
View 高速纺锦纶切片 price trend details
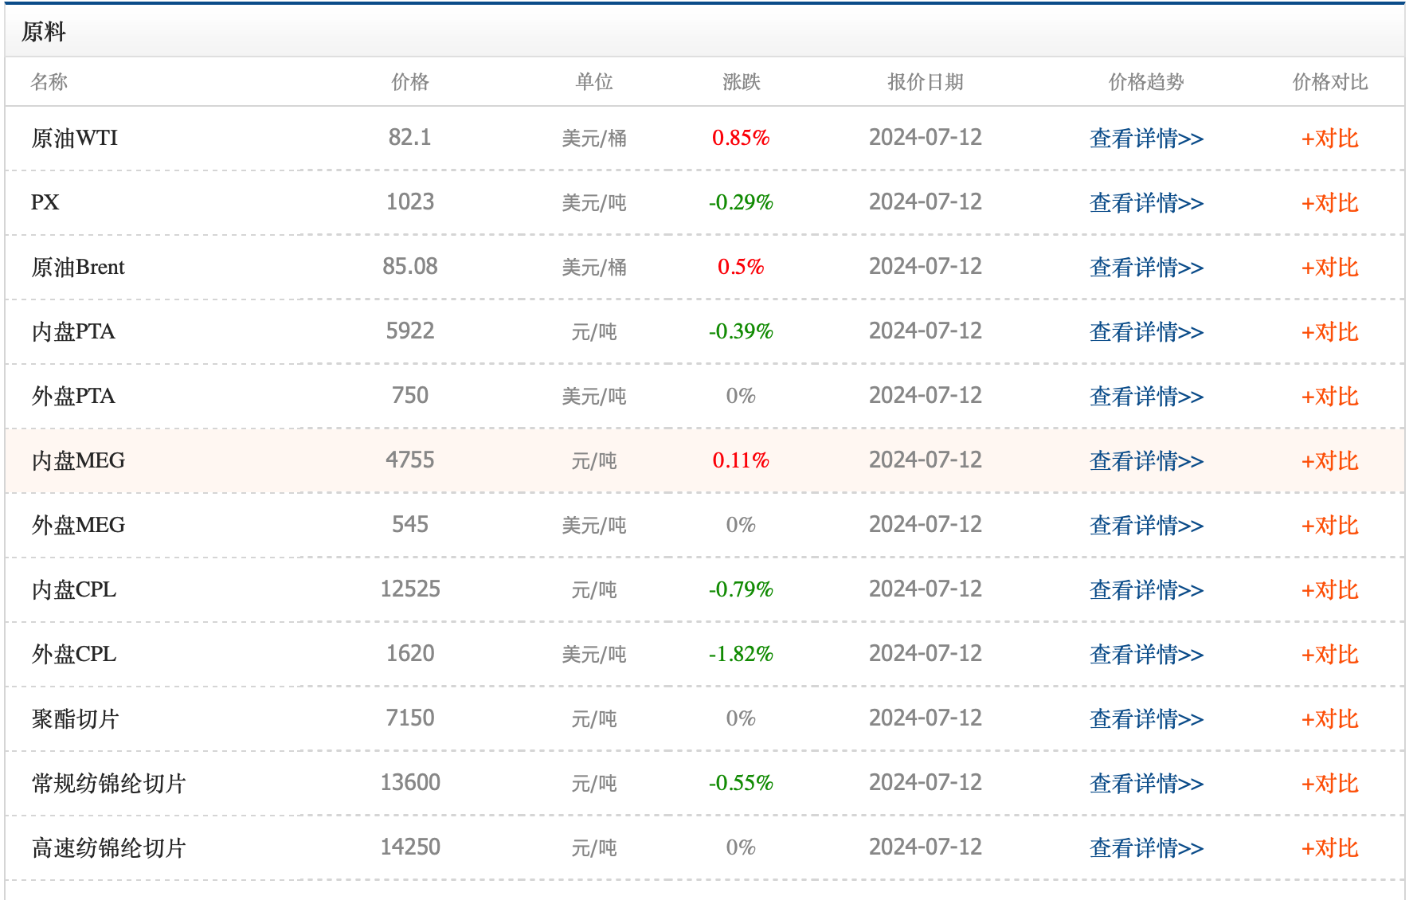1145,848
